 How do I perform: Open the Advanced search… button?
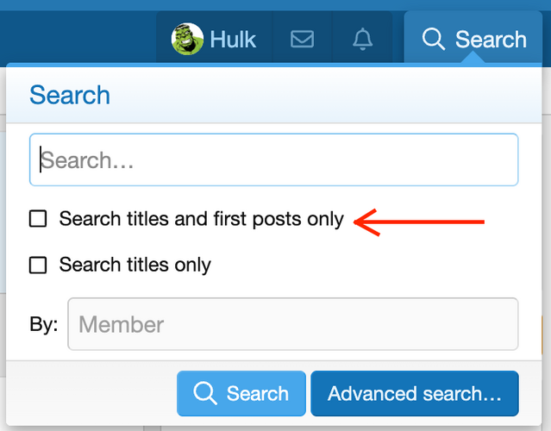(415, 393)
